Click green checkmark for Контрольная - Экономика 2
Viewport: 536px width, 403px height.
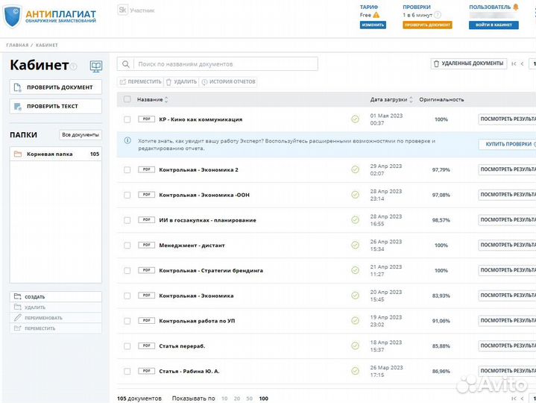coord(355,169)
